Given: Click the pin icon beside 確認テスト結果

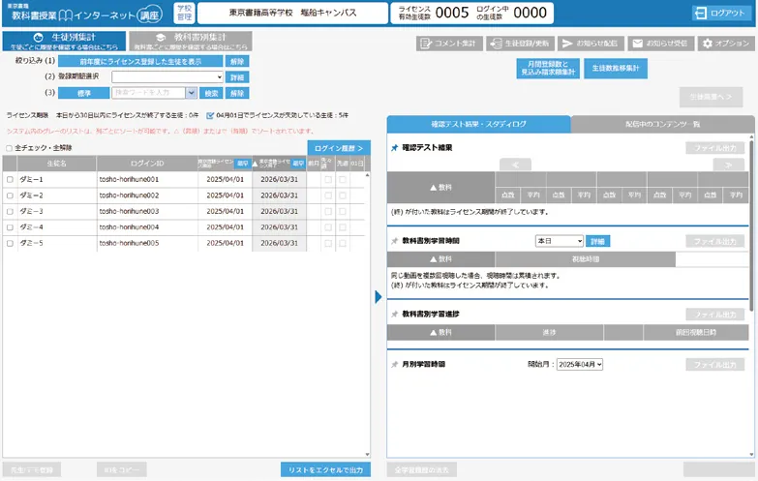Looking at the screenshot, I should tap(394, 148).
